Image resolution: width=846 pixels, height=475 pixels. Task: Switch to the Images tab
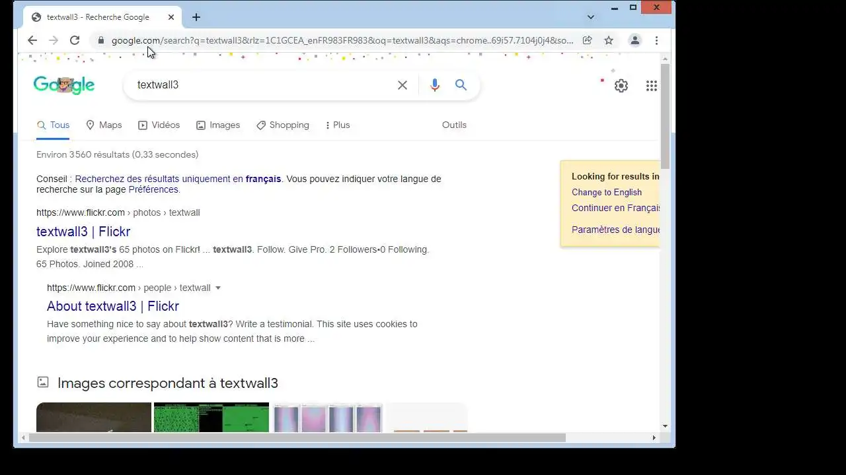[x=218, y=125]
